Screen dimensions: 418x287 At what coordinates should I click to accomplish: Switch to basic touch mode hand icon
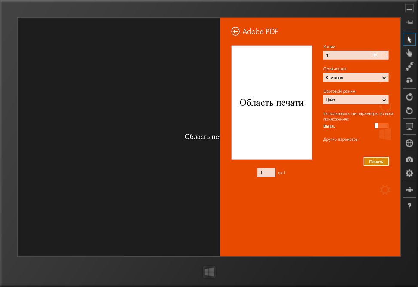click(x=409, y=53)
